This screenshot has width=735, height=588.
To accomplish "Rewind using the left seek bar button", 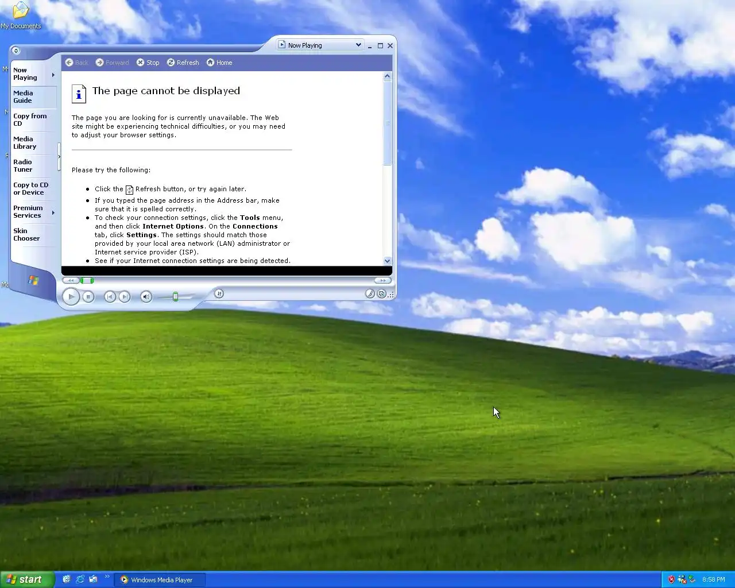I will 71,280.
